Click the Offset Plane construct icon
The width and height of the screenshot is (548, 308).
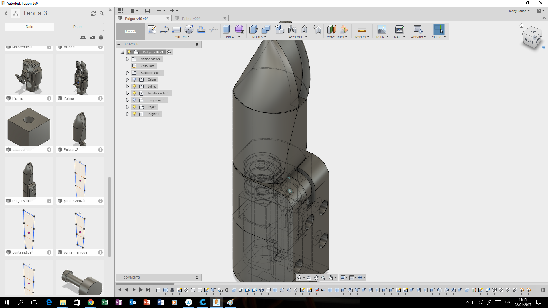331,29
